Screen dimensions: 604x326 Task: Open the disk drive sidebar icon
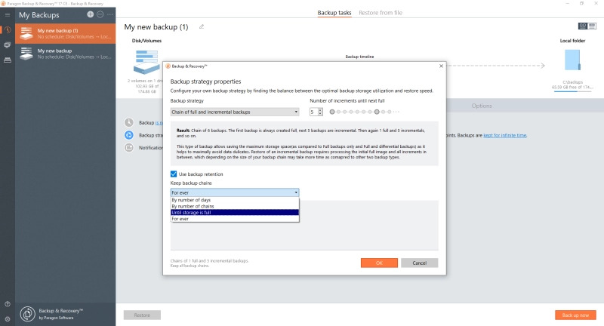(8, 60)
